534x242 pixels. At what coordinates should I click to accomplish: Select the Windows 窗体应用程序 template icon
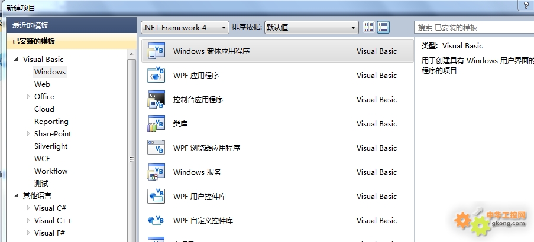pyautogui.click(x=156, y=51)
